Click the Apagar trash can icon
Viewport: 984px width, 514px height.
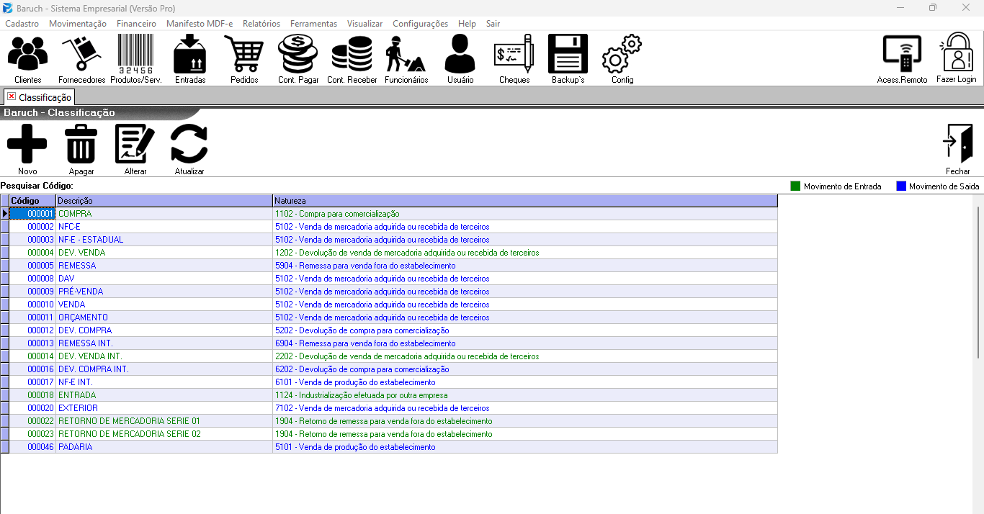(81, 144)
